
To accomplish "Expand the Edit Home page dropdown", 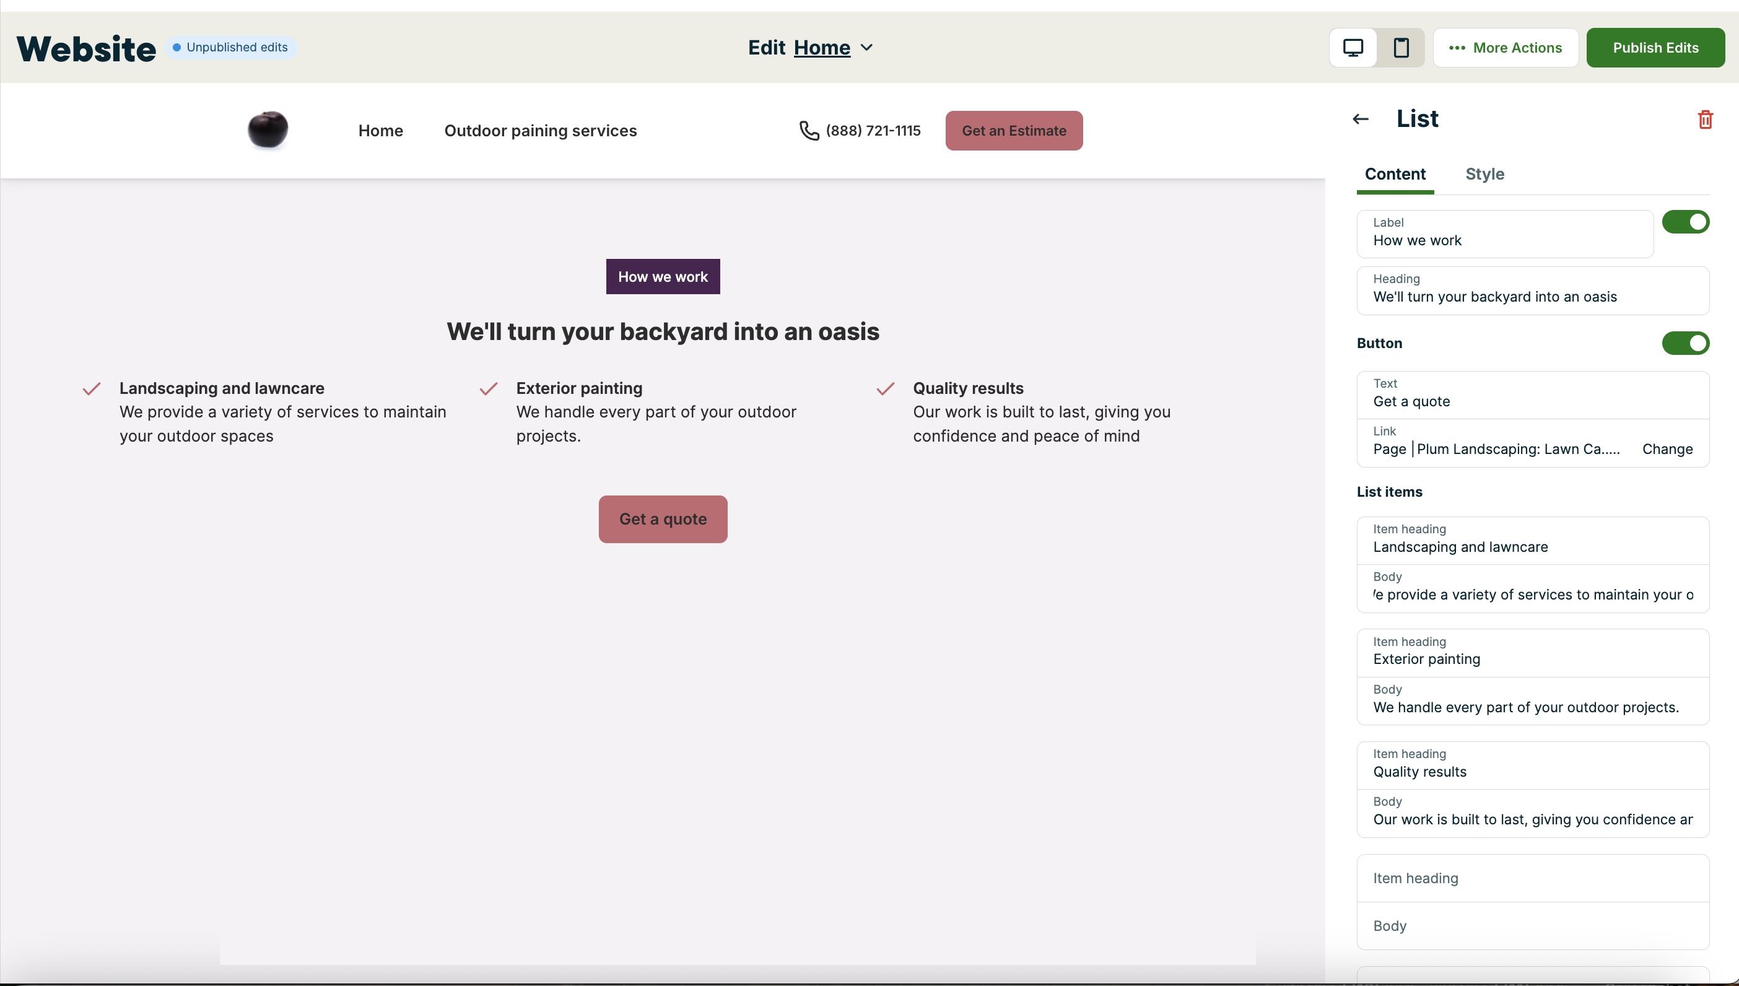I will pyautogui.click(x=866, y=48).
